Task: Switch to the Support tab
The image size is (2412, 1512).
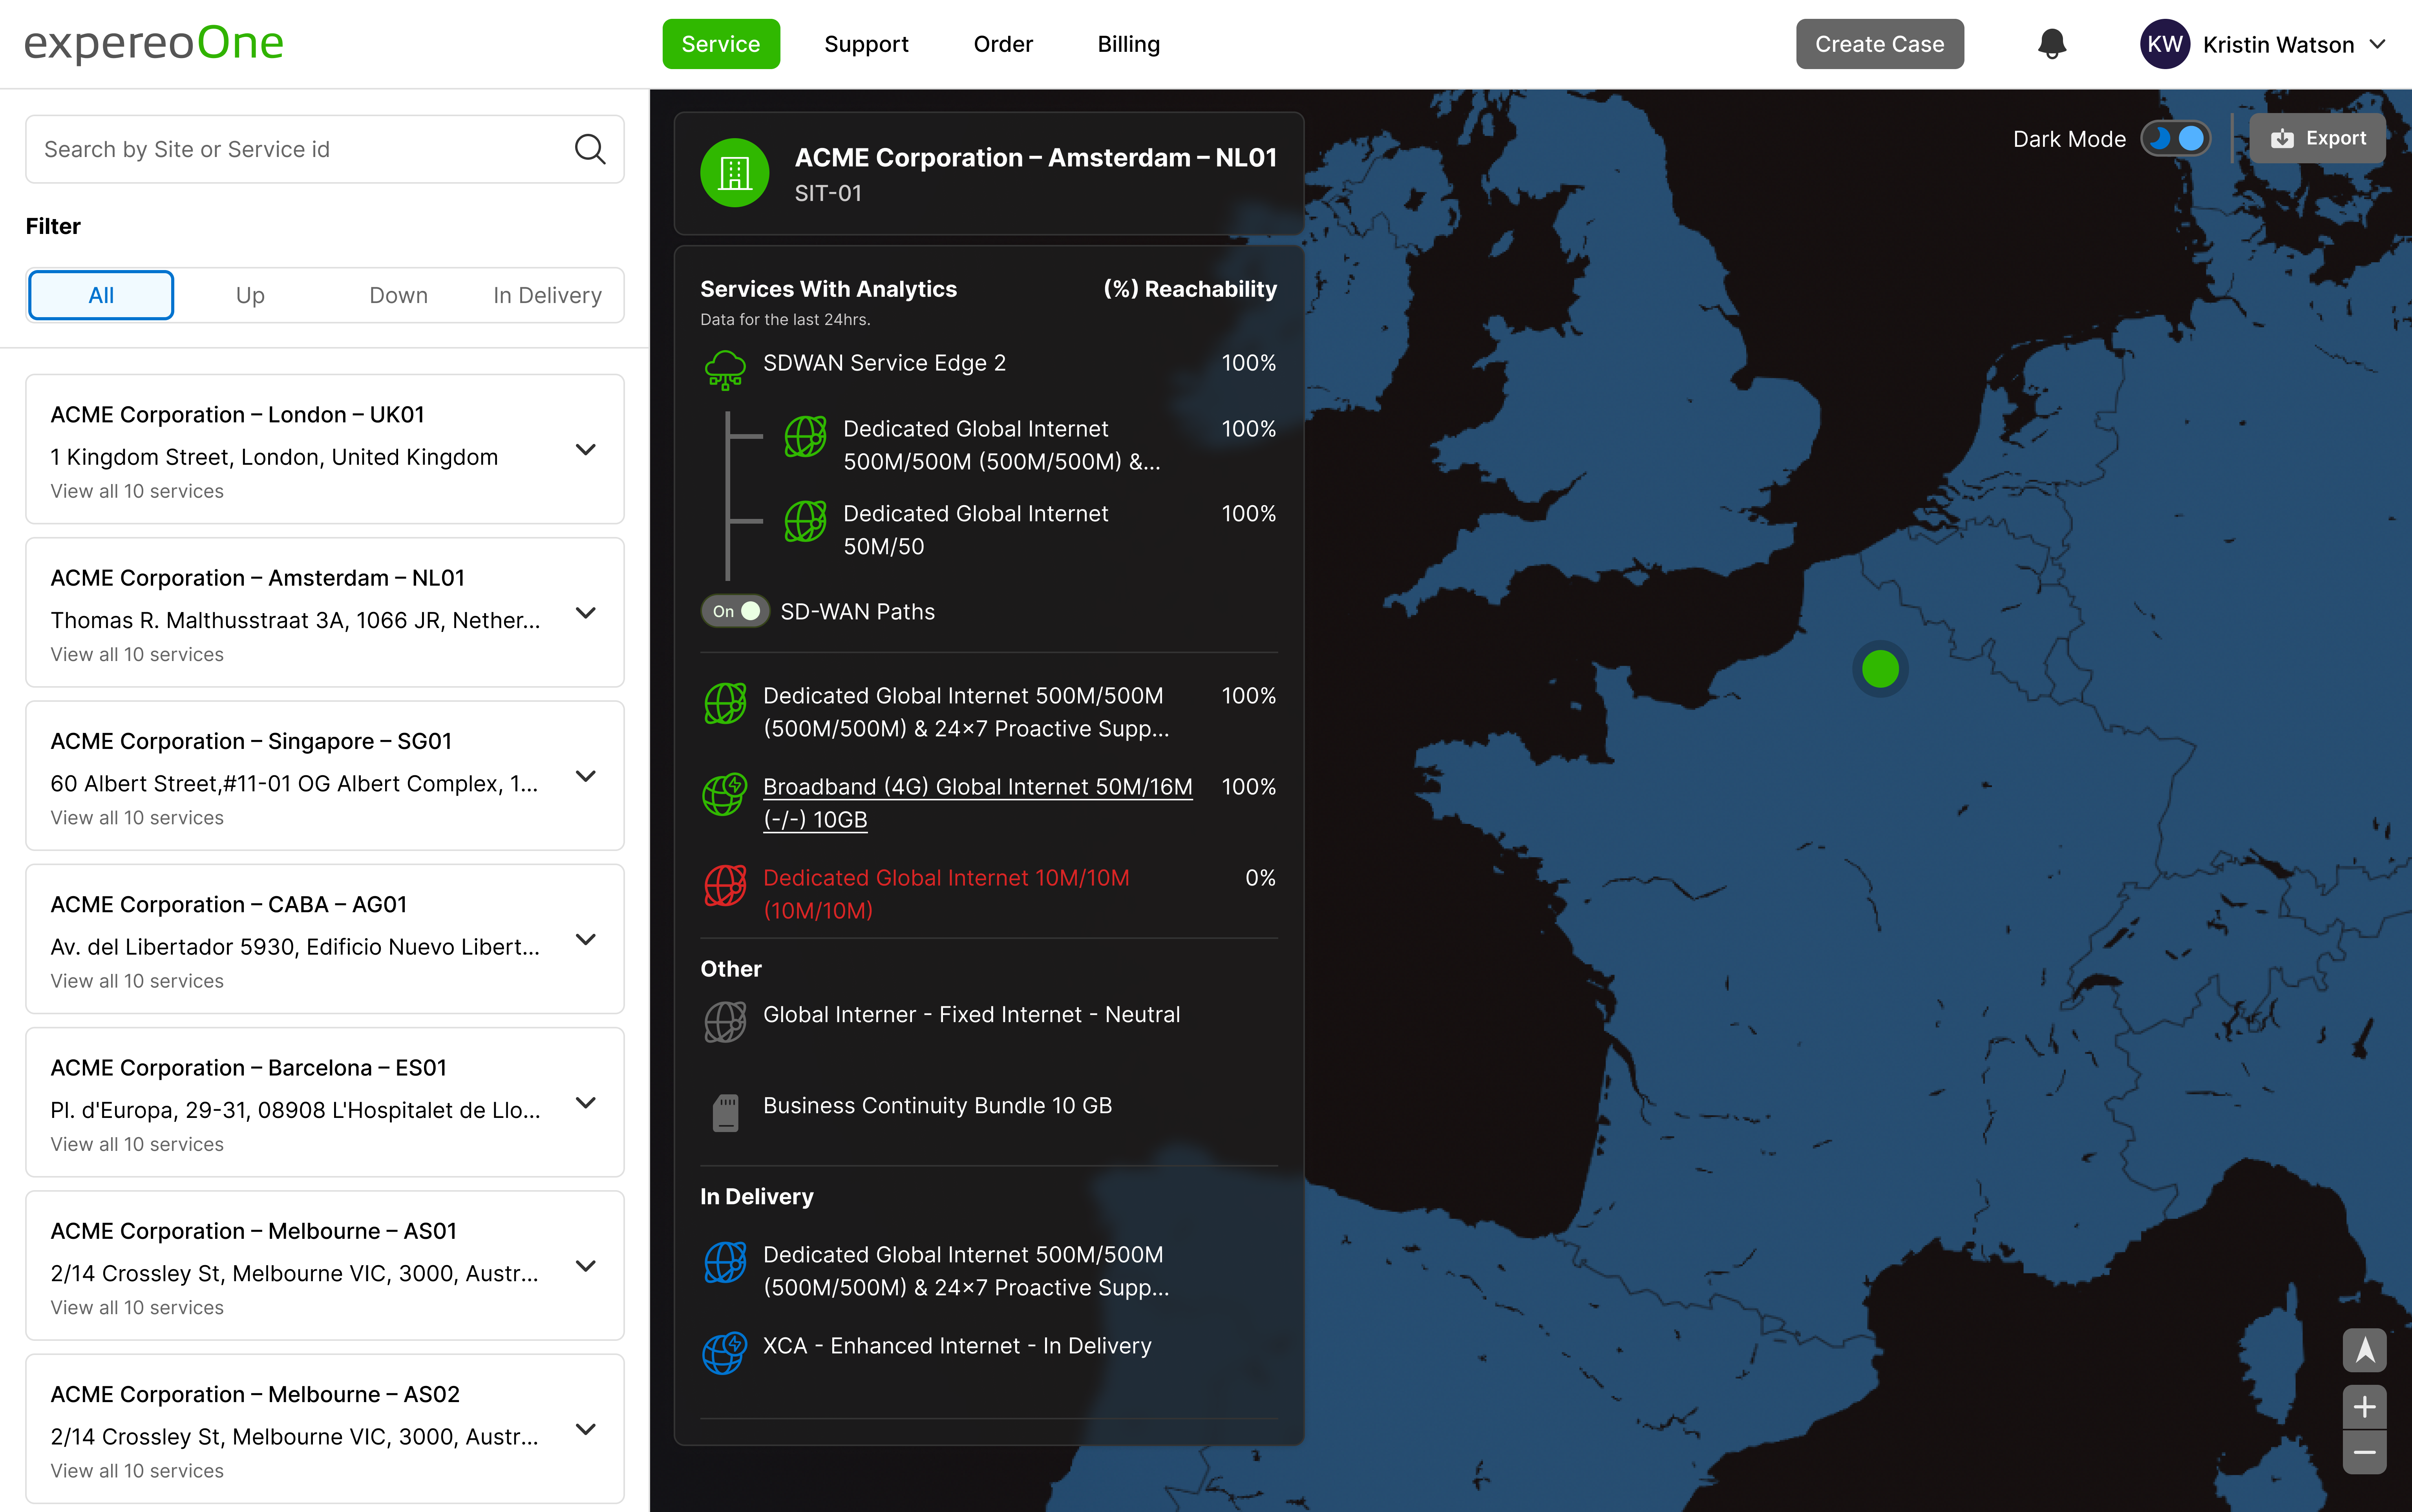Action: pos(866,44)
